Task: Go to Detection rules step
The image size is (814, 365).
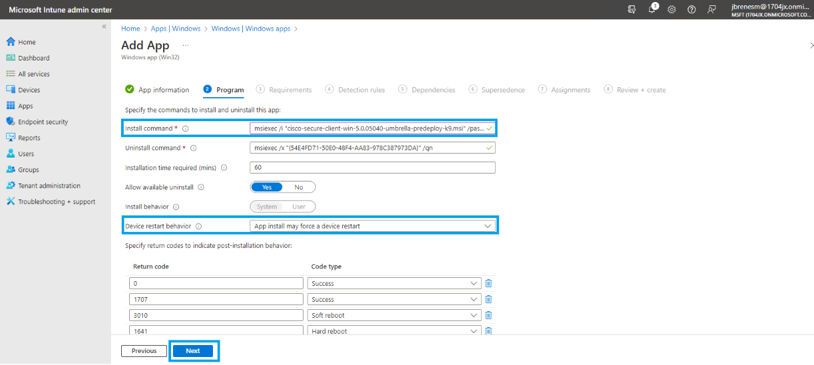Action: [x=355, y=90]
